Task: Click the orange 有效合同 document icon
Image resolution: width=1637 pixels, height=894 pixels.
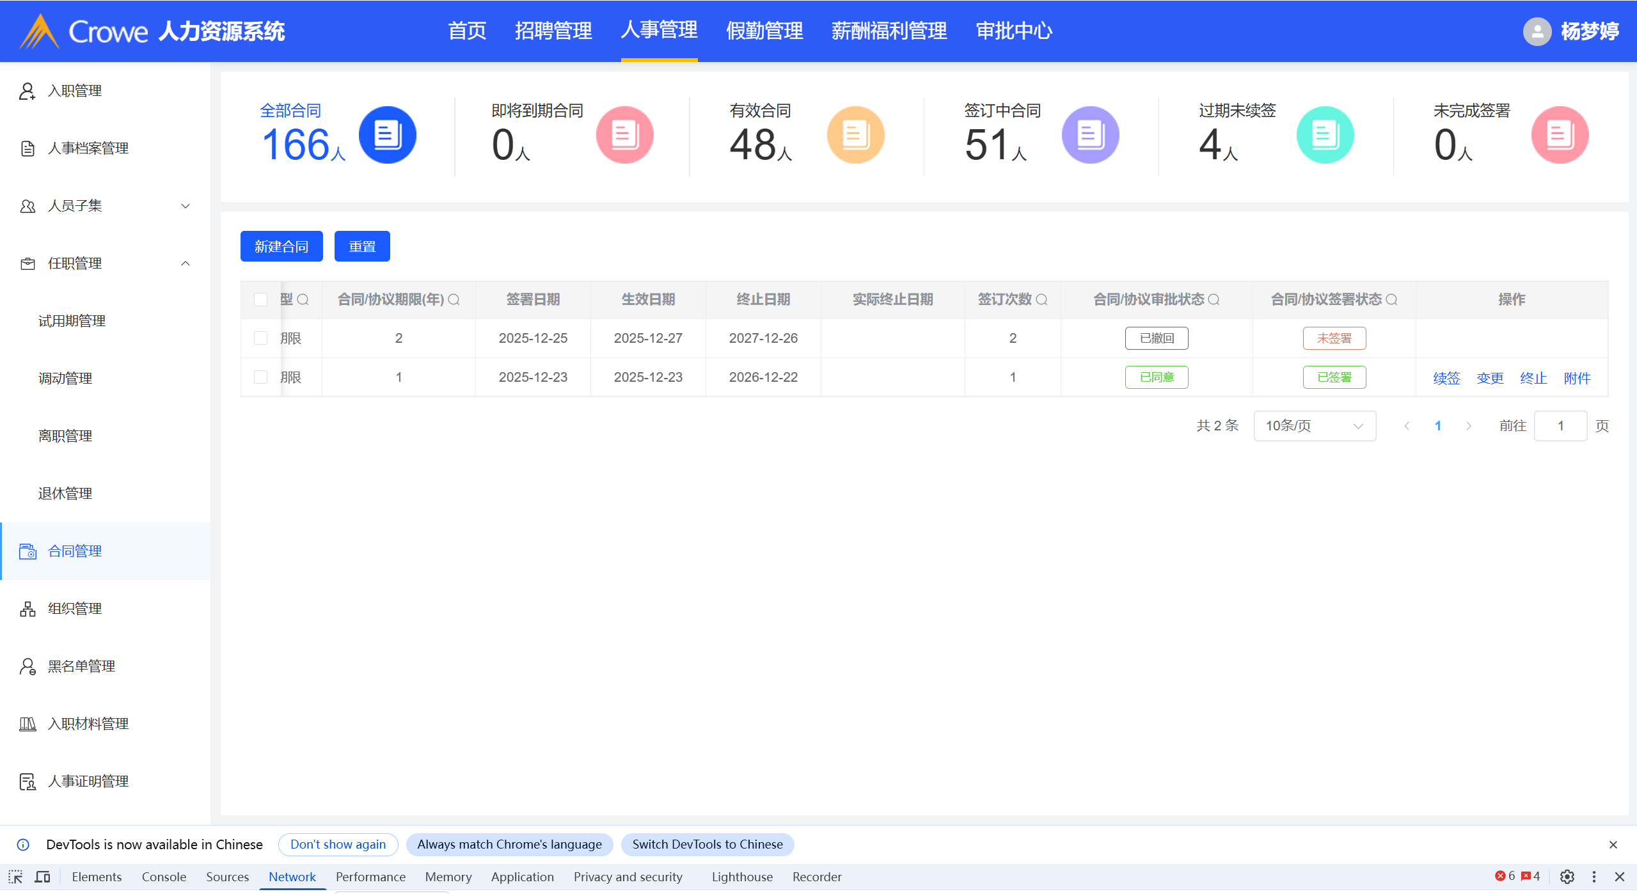Action: 855,135
